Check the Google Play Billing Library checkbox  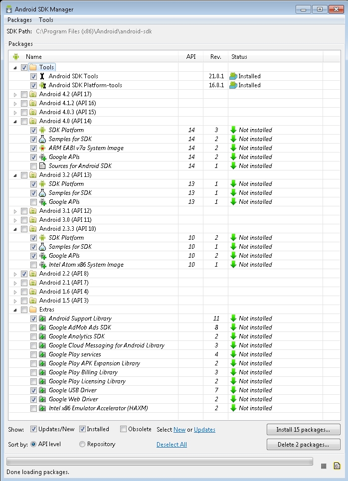tap(34, 372)
